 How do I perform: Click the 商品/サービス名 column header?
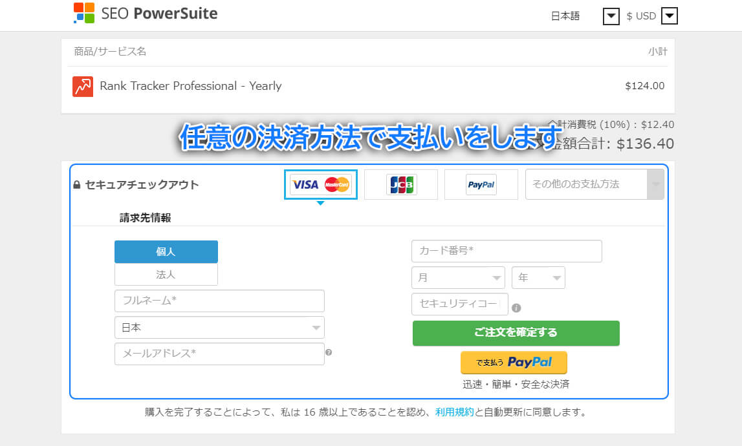tap(110, 51)
